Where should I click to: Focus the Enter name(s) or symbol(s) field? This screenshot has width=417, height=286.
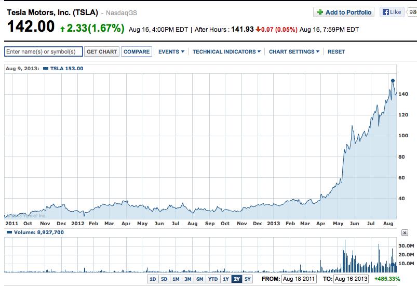click(x=44, y=51)
